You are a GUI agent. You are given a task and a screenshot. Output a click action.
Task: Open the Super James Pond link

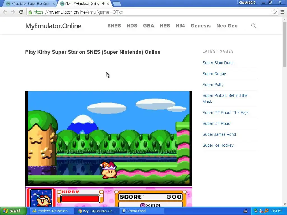[x=219, y=134]
